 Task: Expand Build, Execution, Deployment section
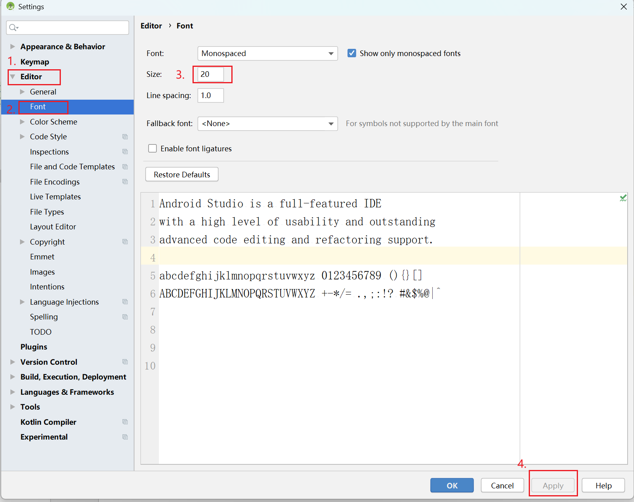coord(12,377)
